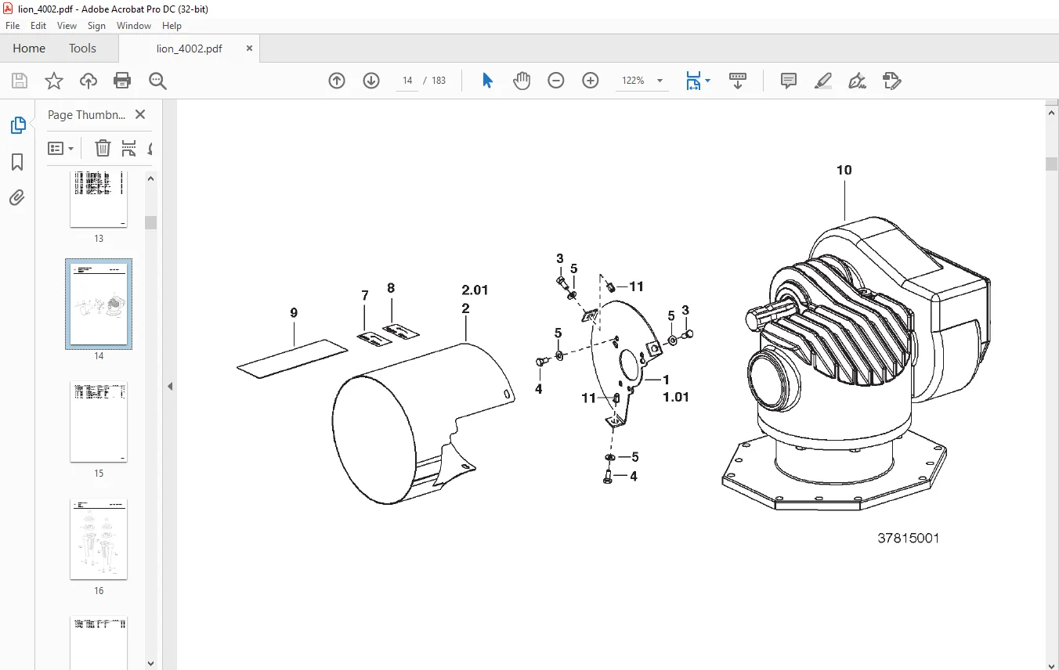Click the page number field showing 14
1059x670 pixels.
[407, 81]
